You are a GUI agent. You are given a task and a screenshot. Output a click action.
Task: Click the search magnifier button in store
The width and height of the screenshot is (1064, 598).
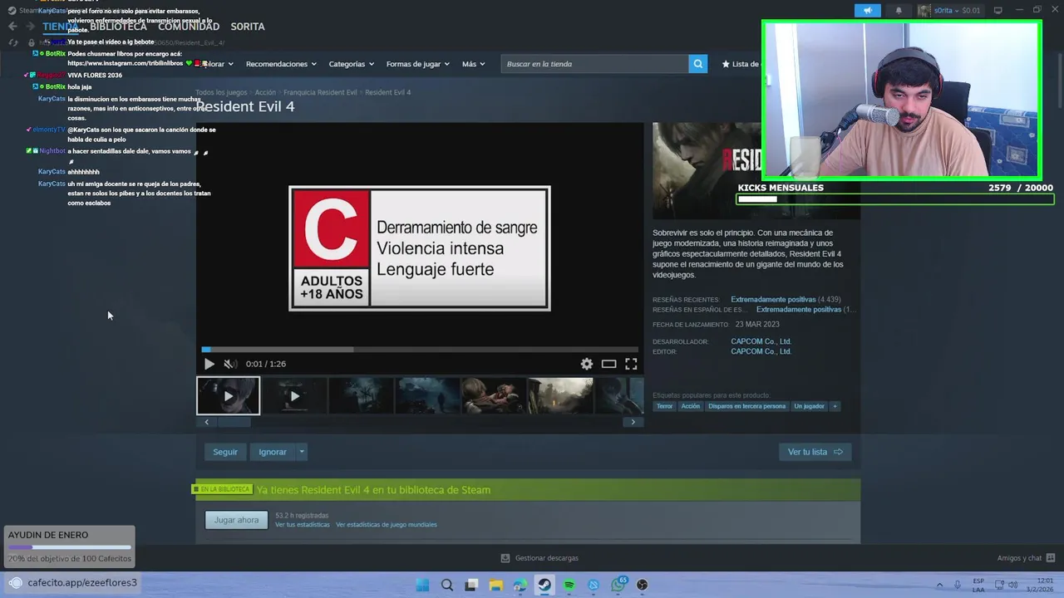pos(698,64)
